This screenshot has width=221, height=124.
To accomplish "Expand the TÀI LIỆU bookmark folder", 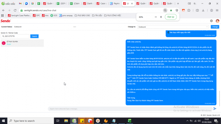I will coord(97,15).
